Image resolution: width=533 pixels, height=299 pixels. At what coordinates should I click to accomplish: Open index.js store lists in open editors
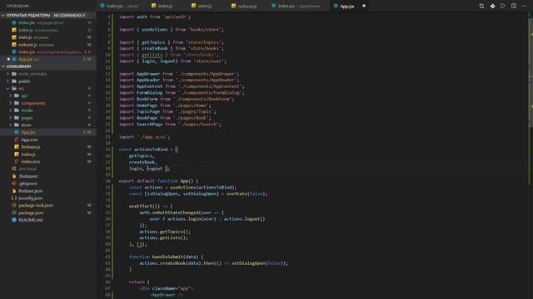[48, 30]
